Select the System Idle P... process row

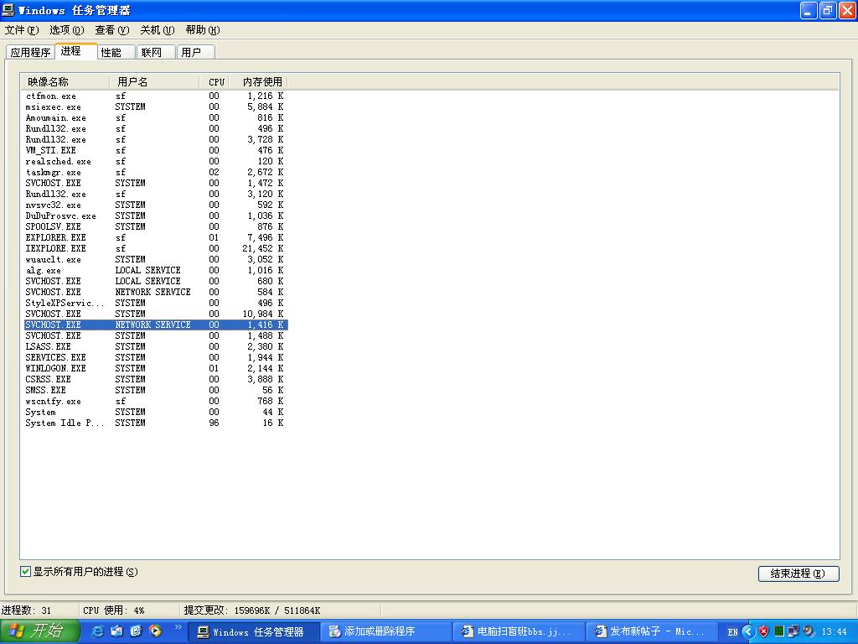click(x=155, y=423)
